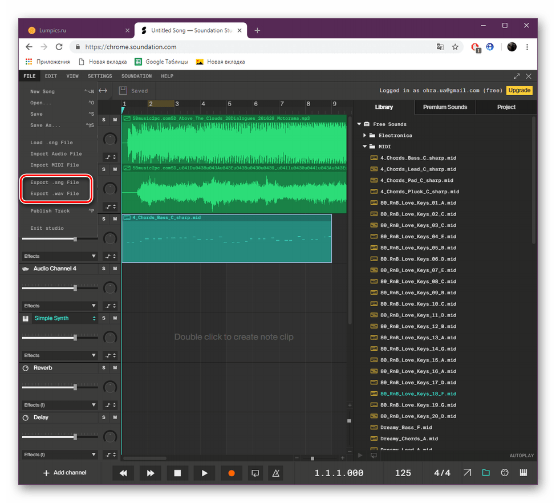Mute the Reverb channel with the M button
Viewport: 556px width, 503px height.
click(115, 368)
